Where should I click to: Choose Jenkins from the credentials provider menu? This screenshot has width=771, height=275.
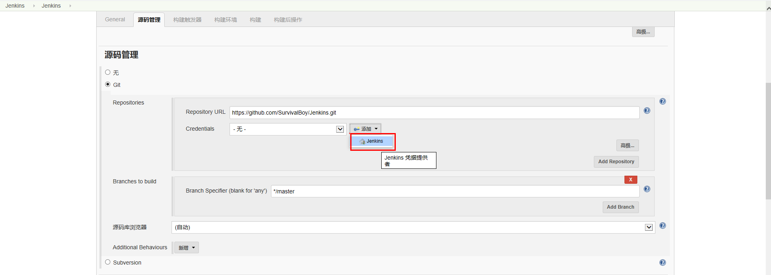point(372,141)
